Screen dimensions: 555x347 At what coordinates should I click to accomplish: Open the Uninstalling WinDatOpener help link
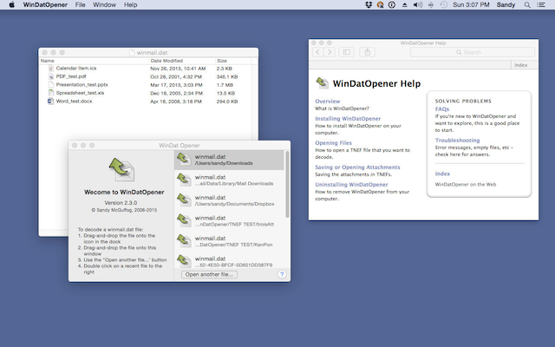[351, 185]
